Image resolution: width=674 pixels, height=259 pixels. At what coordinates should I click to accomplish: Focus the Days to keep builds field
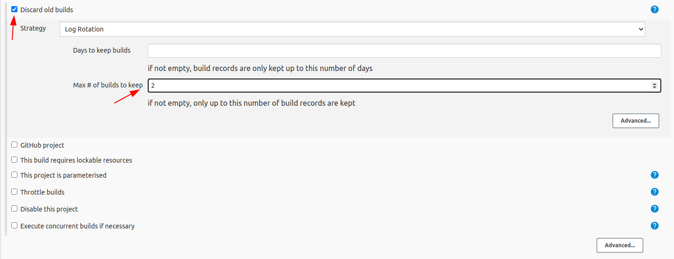[404, 51]
